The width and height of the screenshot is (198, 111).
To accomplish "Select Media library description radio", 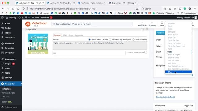I will [x=110, y=39].
